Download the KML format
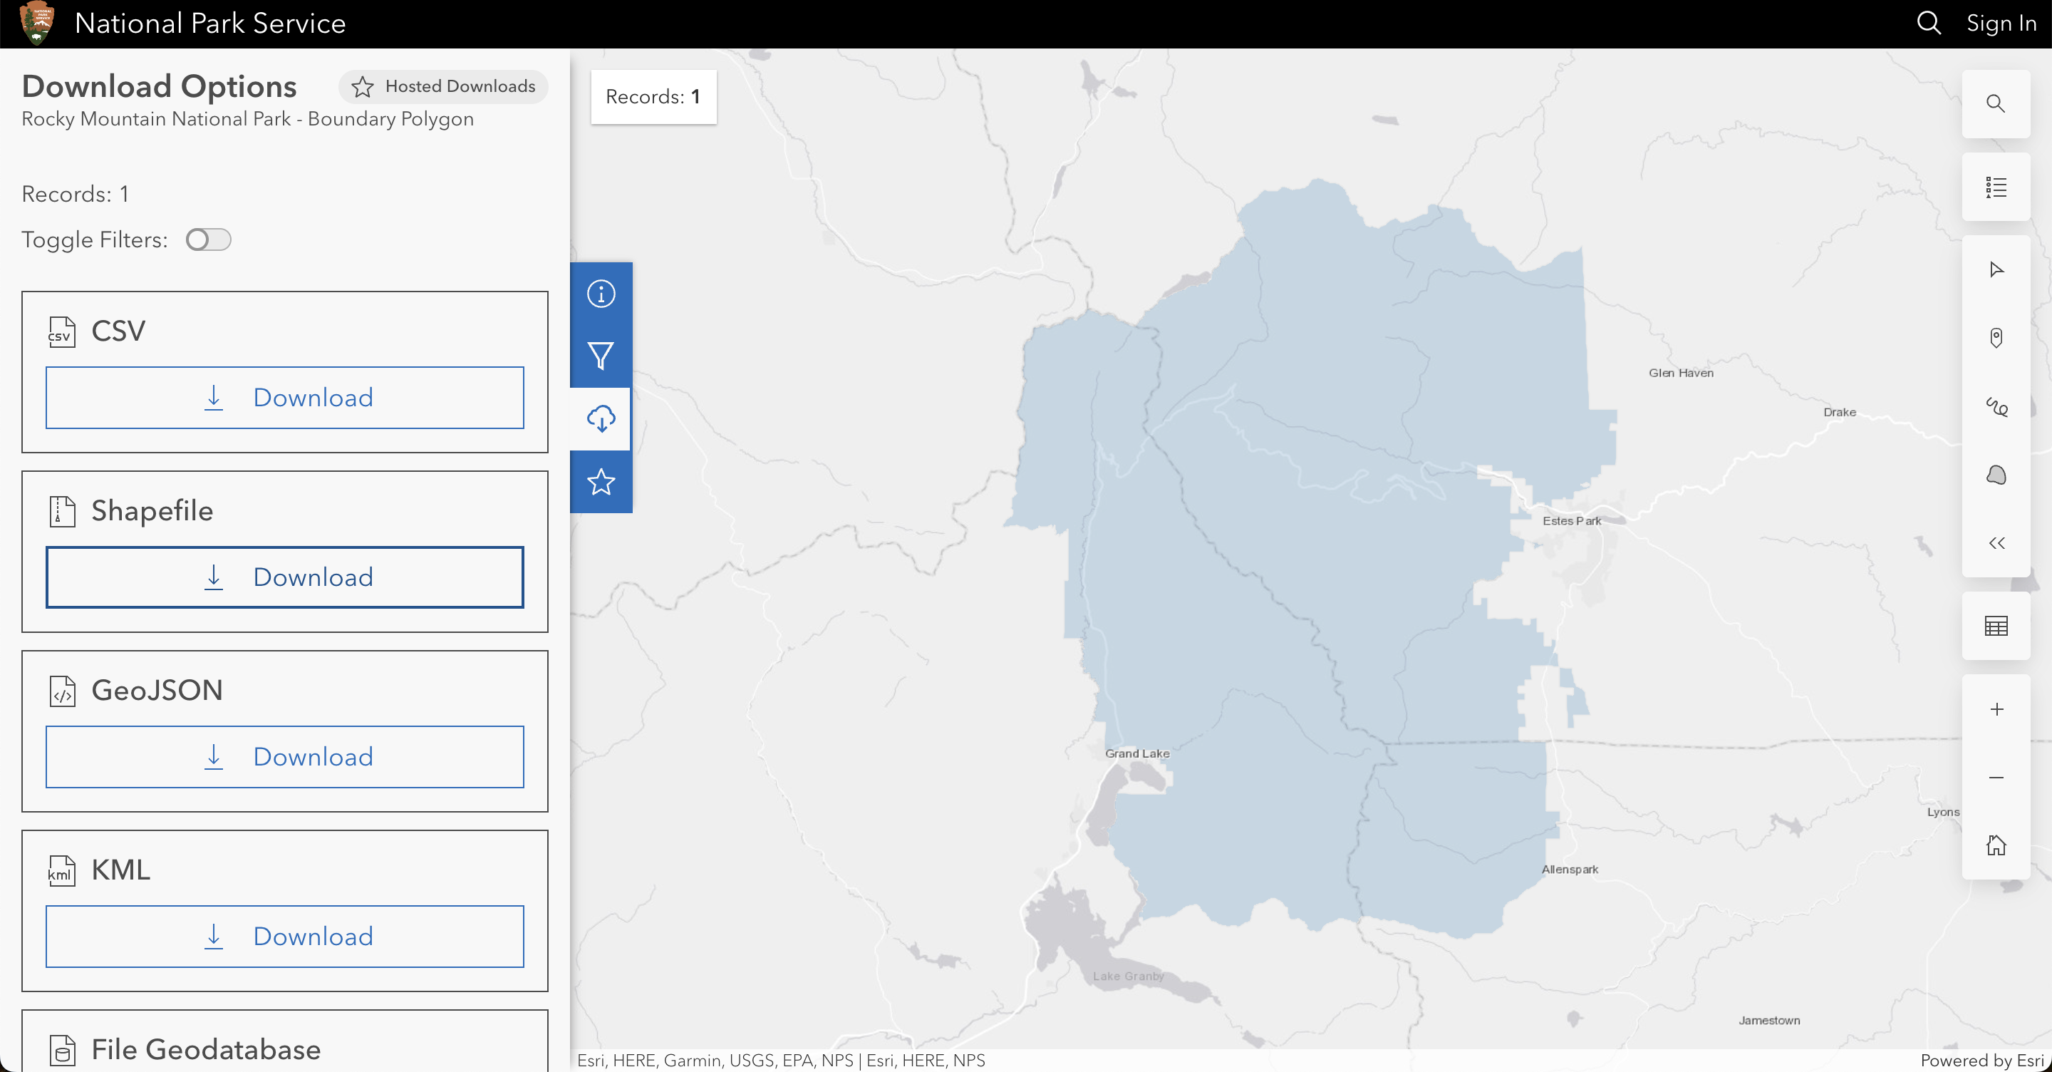Viewport: 2052px width, 1072px height. [x=284, y=936]
